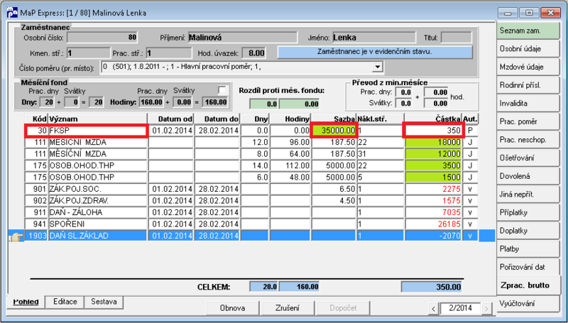
Task: Toggle the Měsíční fond checkbox
Action: point(222,90)
